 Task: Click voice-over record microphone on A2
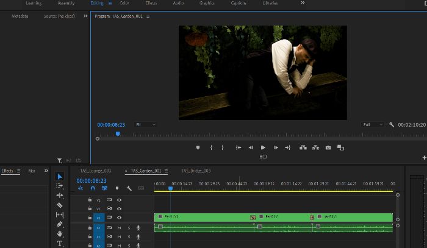(138, 237)
